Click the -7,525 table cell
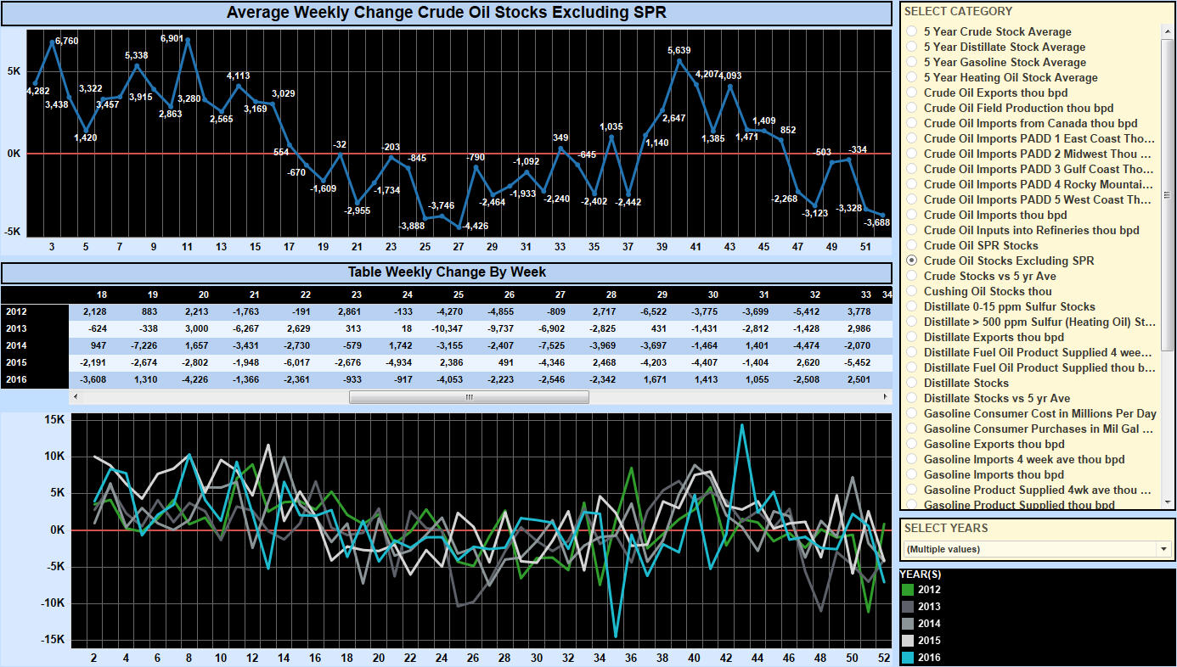 point(554,346)
